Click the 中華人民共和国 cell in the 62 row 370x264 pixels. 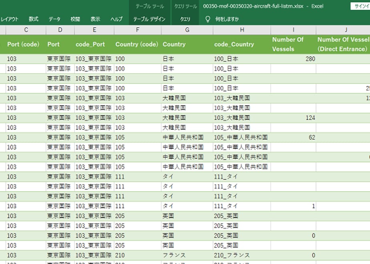click(x=187, y=138)
